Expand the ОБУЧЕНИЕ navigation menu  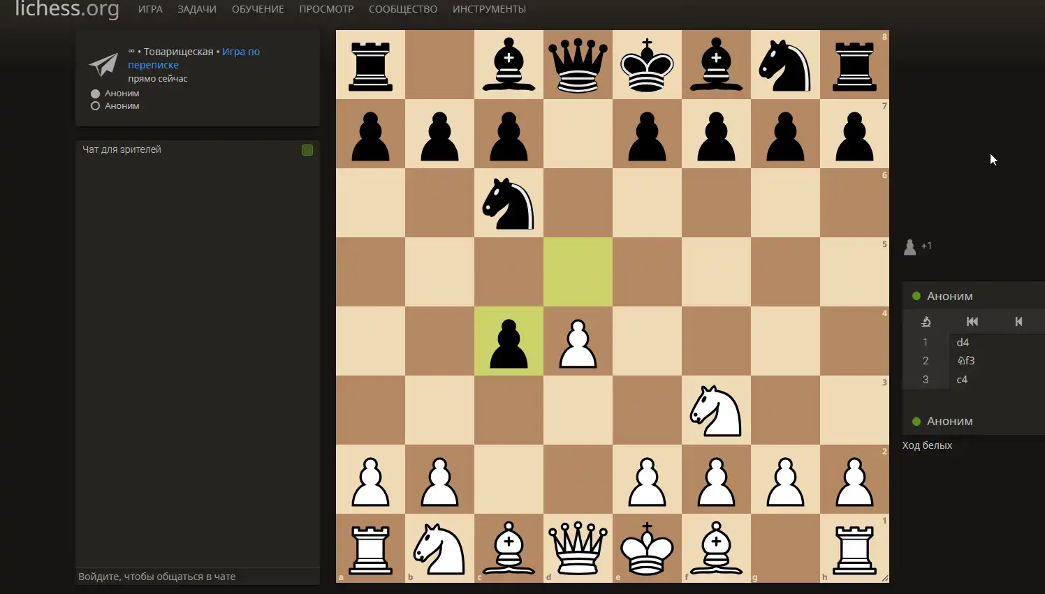pos(258,9)
